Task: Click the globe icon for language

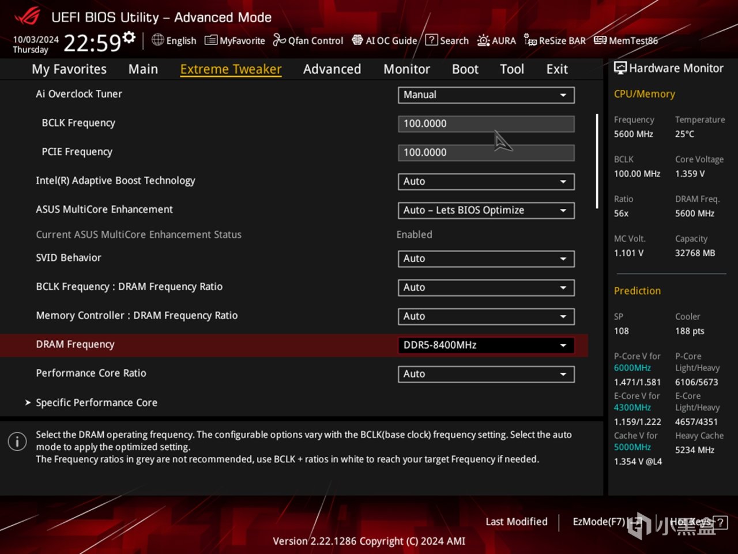Action: [158, 40]
